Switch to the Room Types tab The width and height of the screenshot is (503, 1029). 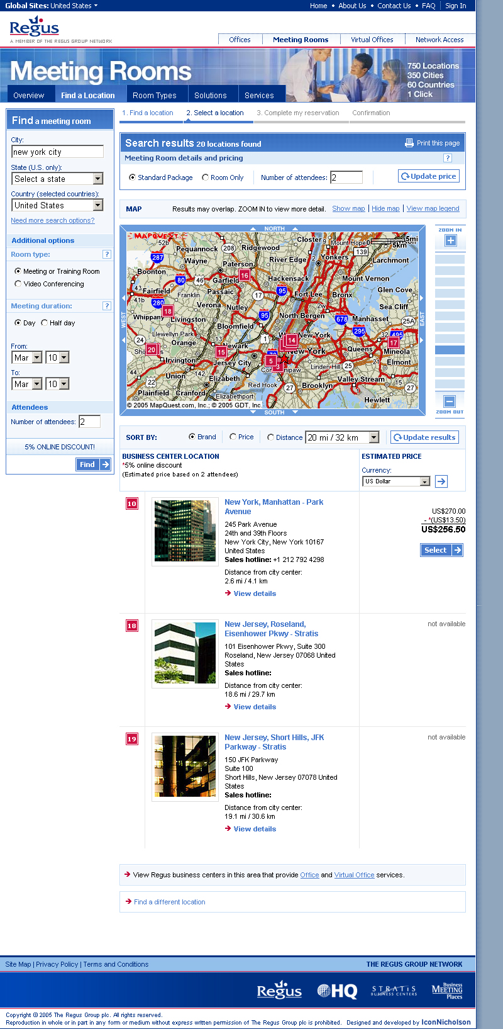155,95
